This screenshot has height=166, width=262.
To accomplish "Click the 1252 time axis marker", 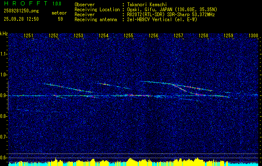I will coord(53,35).
